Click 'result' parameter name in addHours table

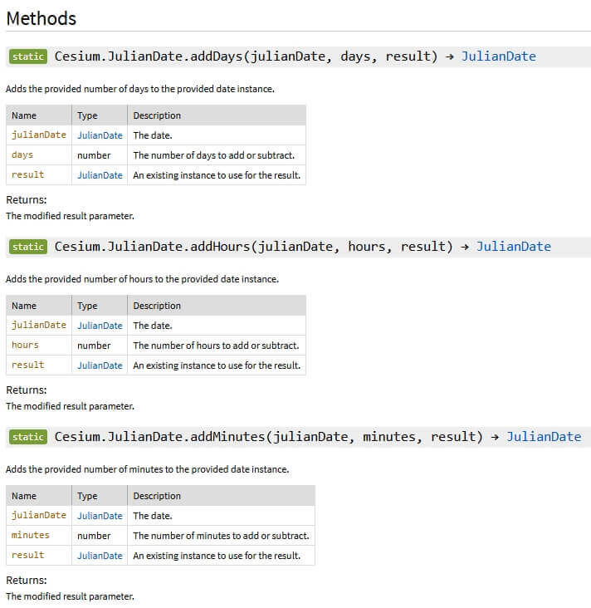[28, 365]
